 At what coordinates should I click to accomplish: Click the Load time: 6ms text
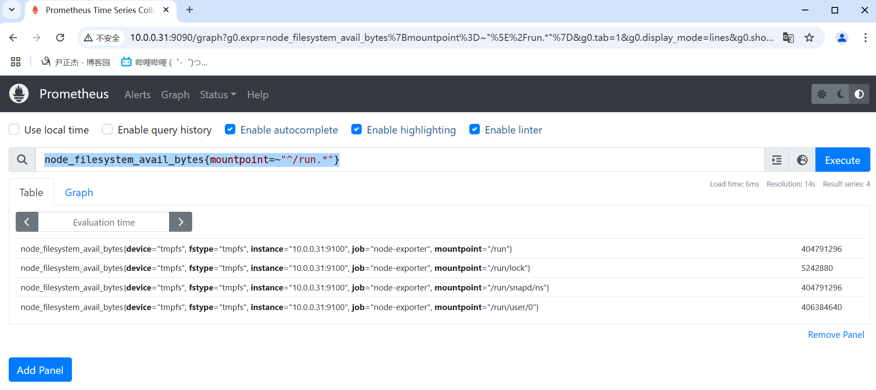tap(734, 184)
